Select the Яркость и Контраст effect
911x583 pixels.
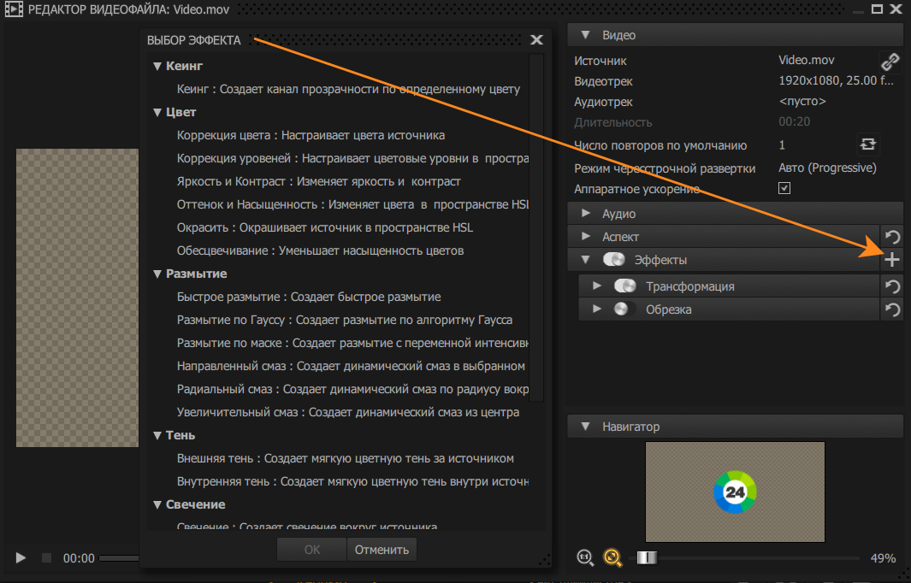tap(318, 181)
